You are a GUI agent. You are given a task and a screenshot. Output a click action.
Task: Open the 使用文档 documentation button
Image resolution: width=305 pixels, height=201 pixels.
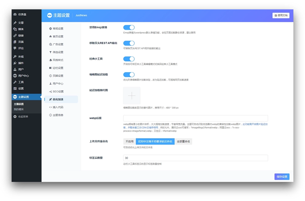(281, 15)
